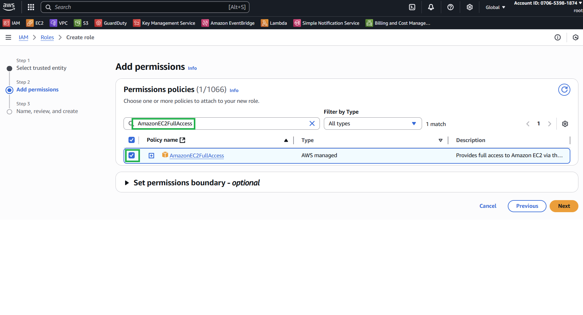
Task: Refresh the permissions policies list
Action: (564, 90)
